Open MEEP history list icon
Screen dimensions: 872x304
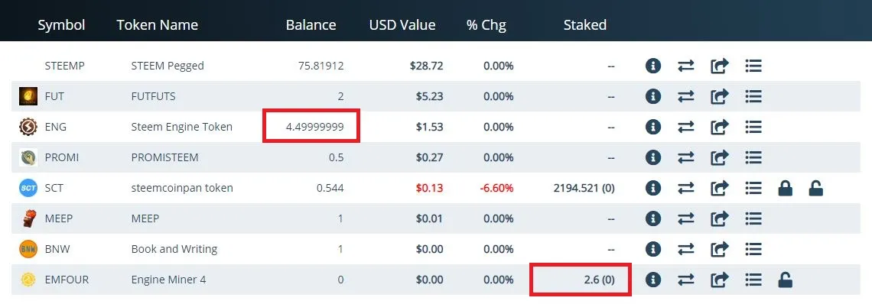753,218
